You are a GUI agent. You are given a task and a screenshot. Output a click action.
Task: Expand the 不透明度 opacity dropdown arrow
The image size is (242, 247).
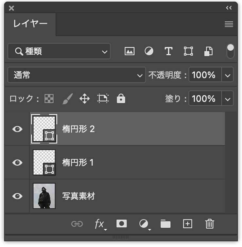[x=228, y=75]
